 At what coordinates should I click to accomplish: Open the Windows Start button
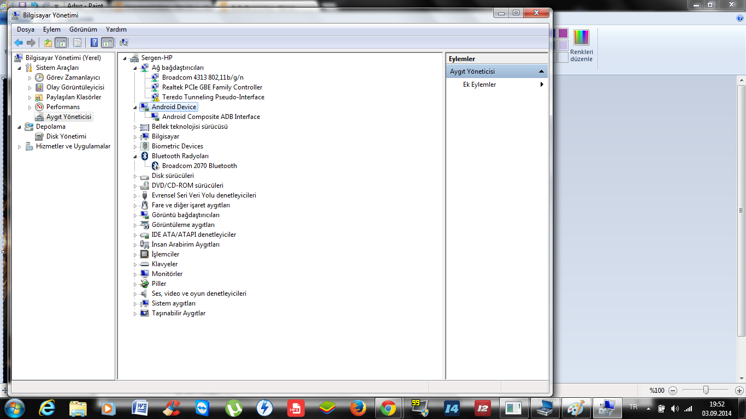(15, 408)
